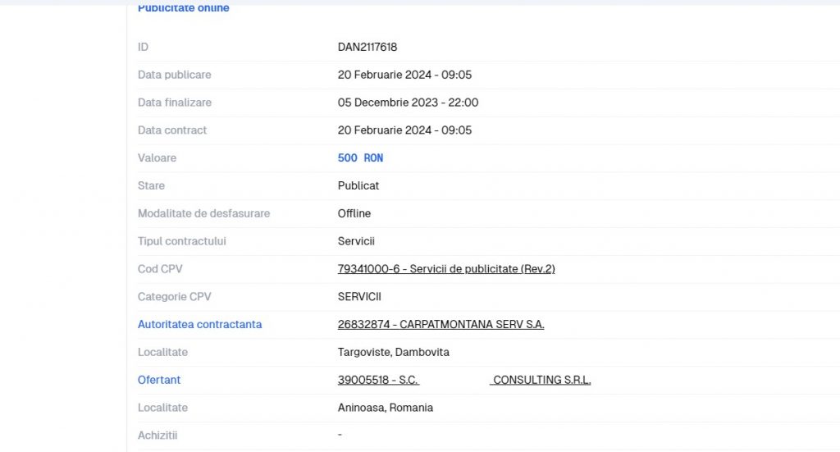
Task: Click the Servicii value of Tipul contractului
Action: click(x=356, y=242)
